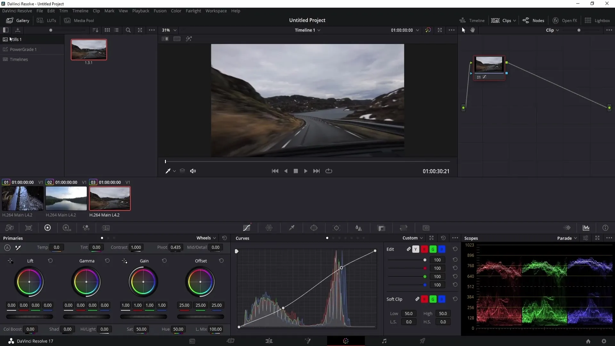Open the Timeline 1 name dropdown
The image size is (615, 346).
coord(307,30)
